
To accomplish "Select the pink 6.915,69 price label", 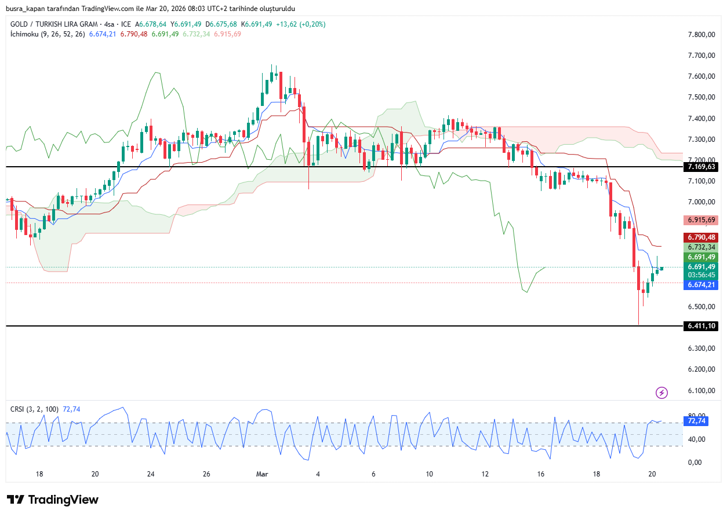I will tap(701, 220).
